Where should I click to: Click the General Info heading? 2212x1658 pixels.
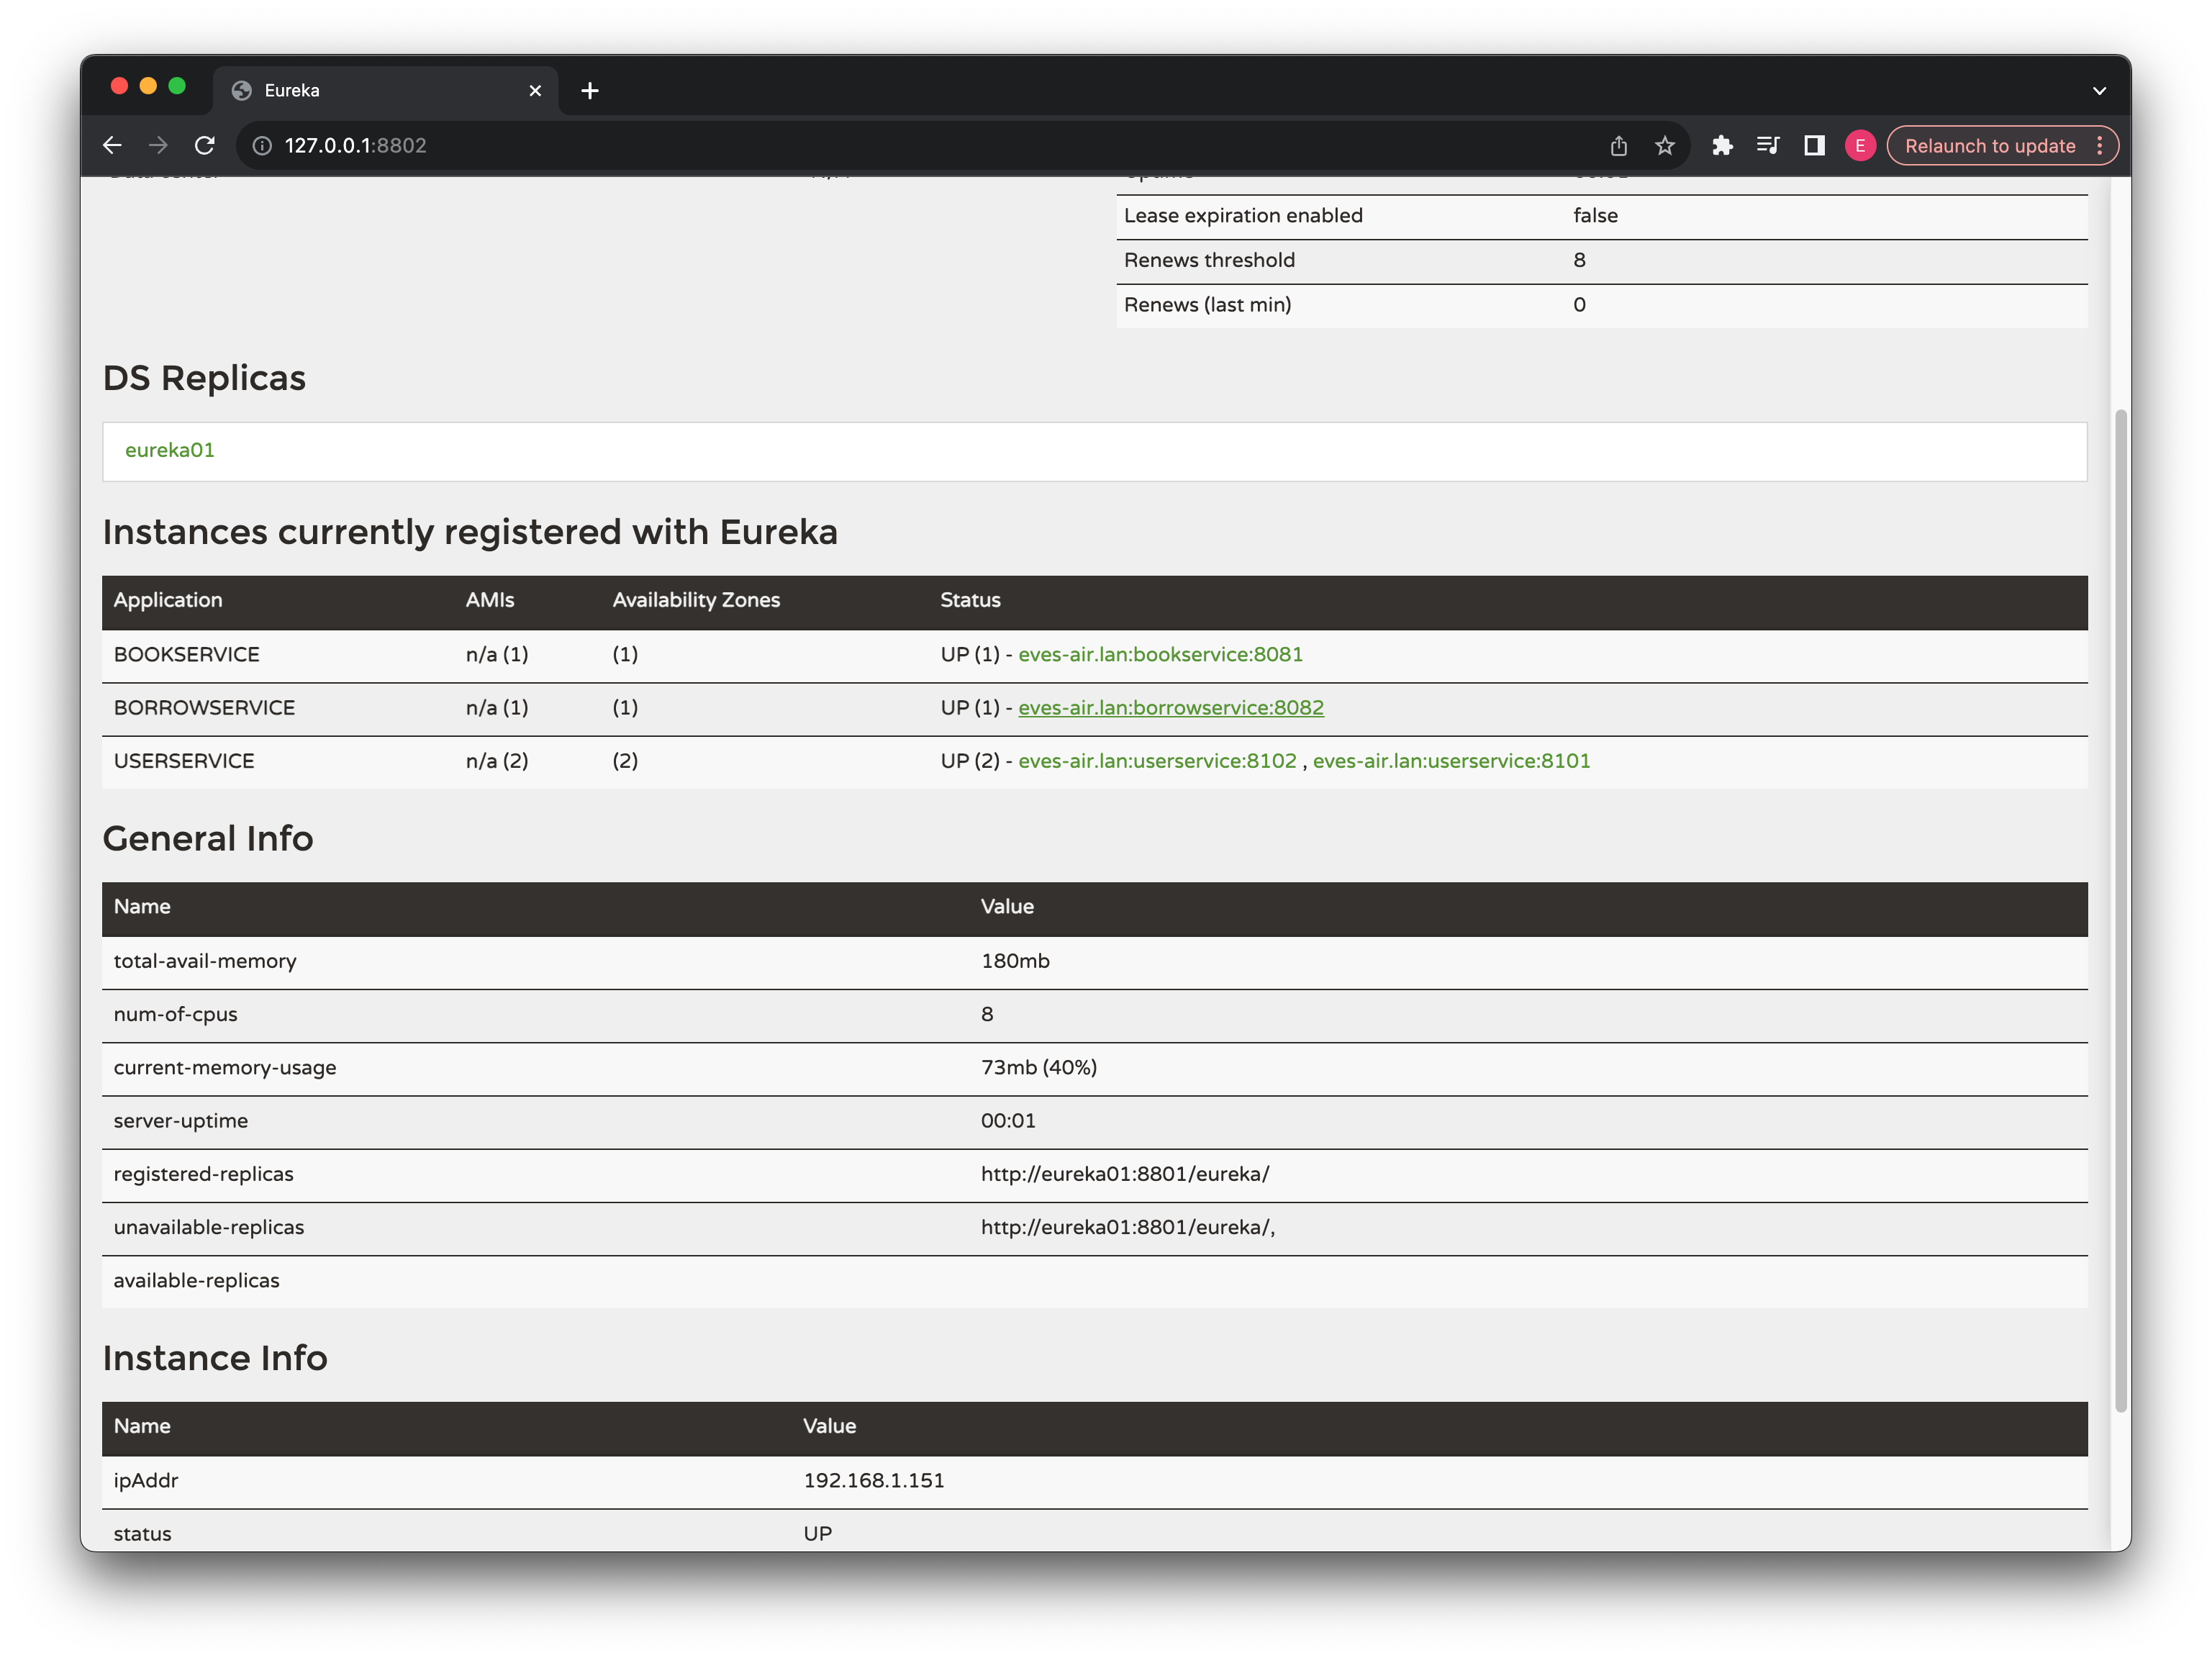pyautogui.click(x=208, y=839)
